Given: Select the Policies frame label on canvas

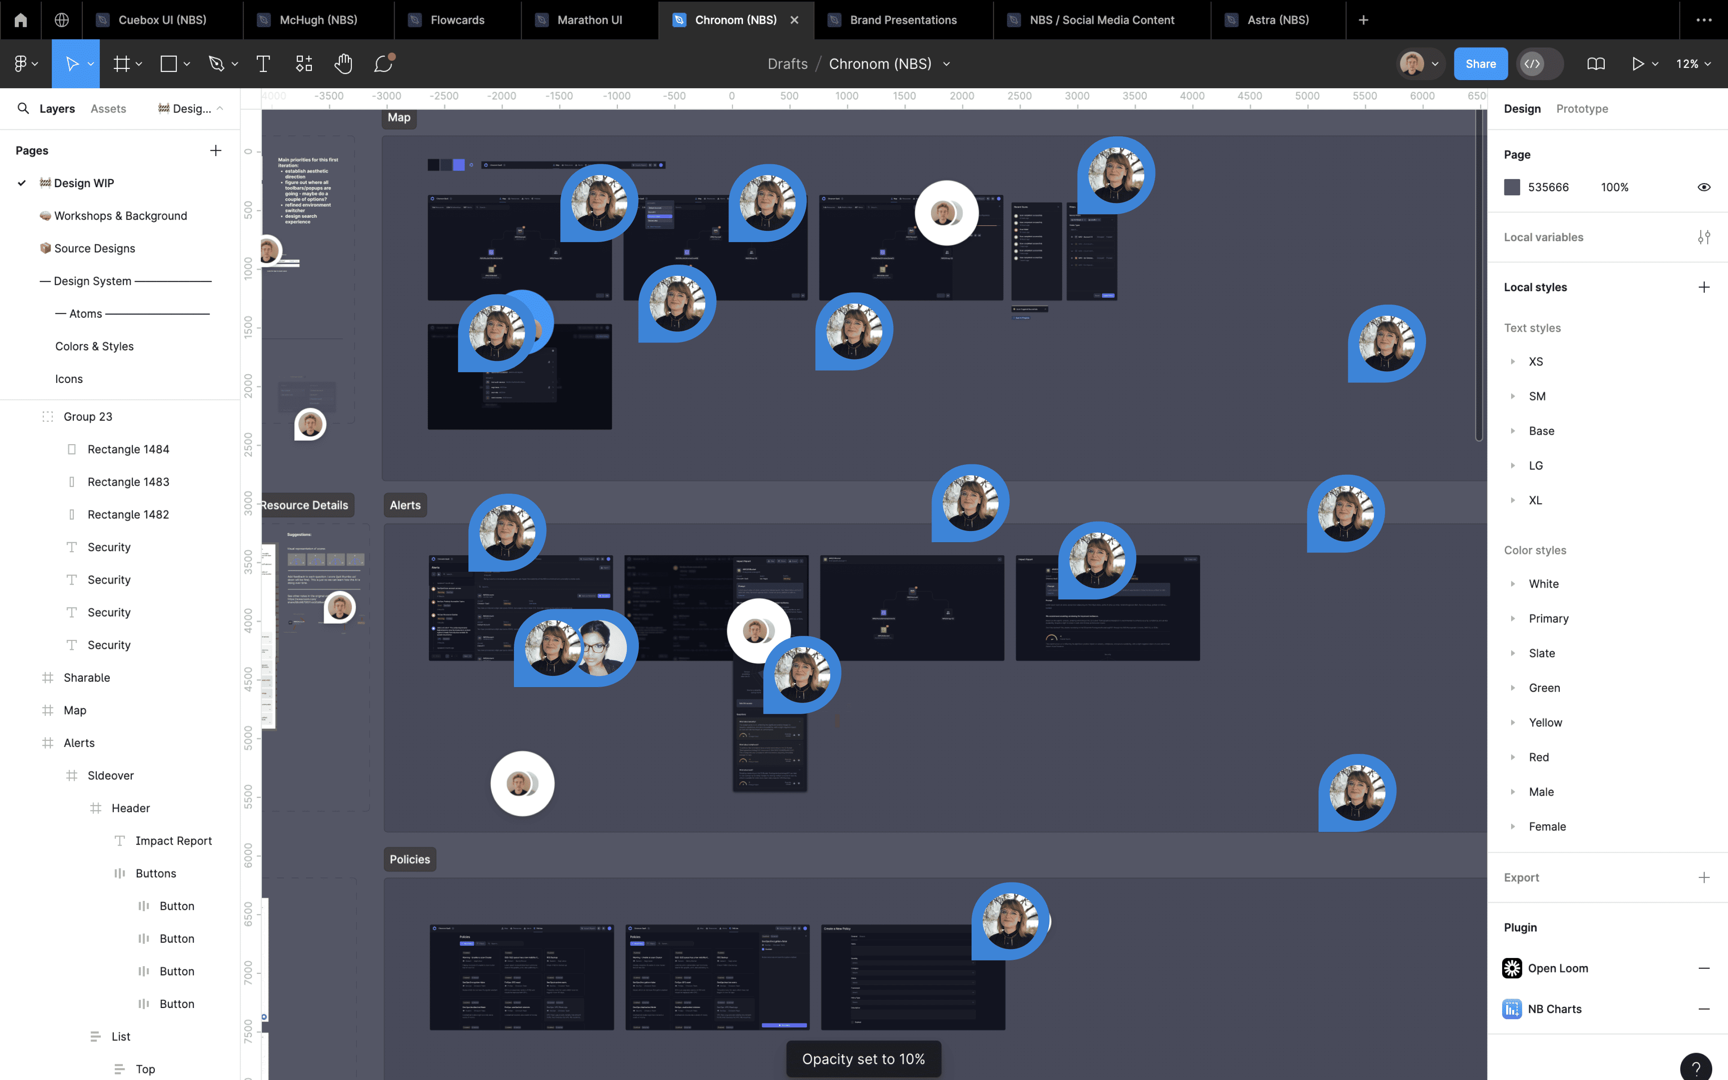Looking at the screenshot, I should pos(410,859).
